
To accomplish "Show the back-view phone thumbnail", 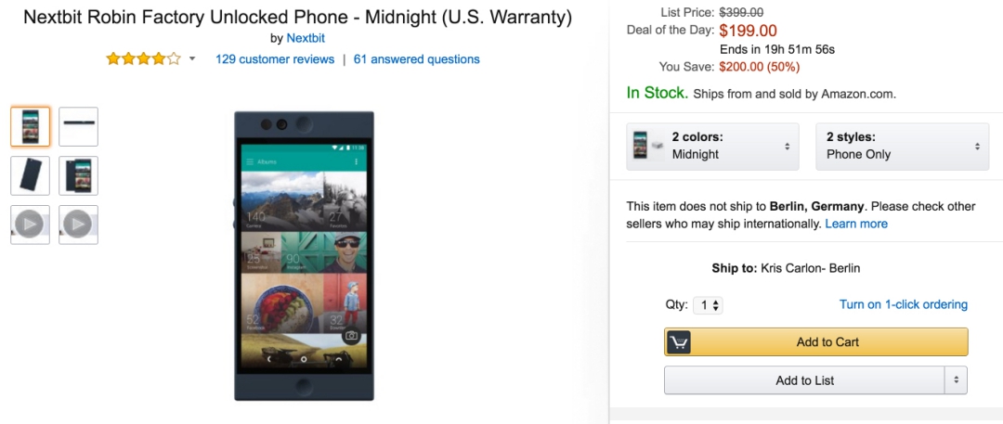I will tap(30, 175).
